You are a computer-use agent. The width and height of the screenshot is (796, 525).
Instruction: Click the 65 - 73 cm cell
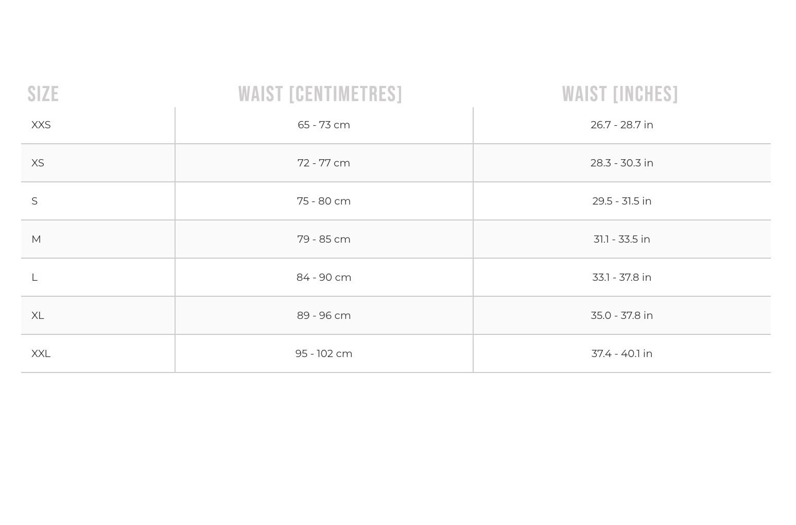(324, 125)
